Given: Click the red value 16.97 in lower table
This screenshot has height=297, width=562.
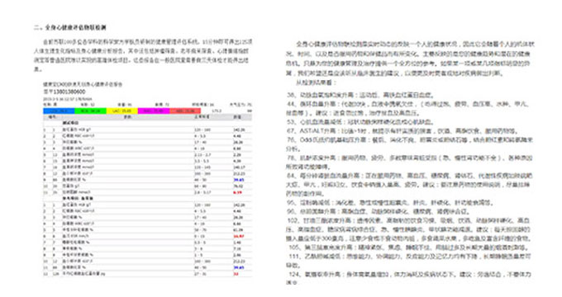Looking at the screenshot, I should point(238,236).
